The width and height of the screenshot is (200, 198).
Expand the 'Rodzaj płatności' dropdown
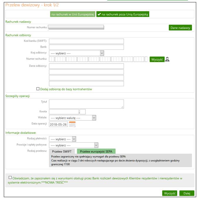pos(62,139)
